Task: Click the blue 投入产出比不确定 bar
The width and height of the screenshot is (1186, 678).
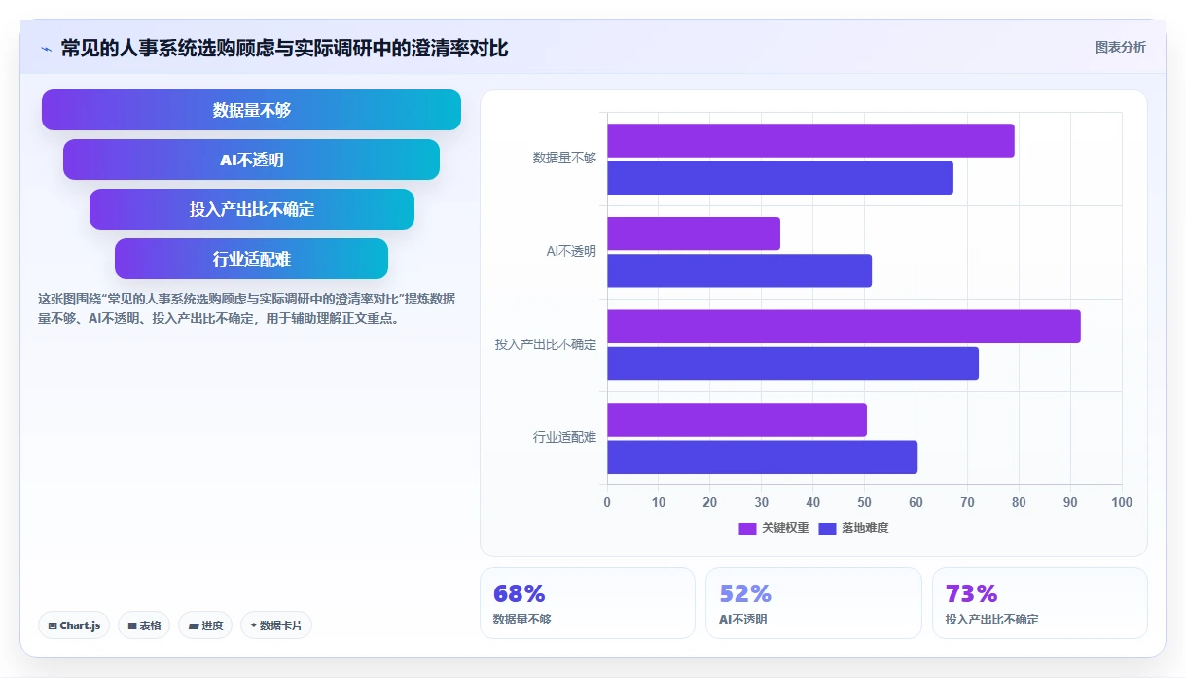Action: [x=793, y=364]
